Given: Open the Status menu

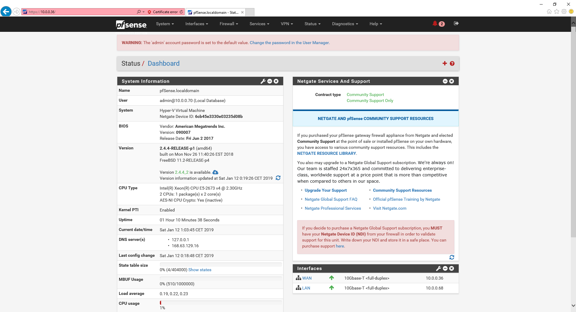Looking at the screenshot, I should pyautogui.click(x=312, y=24).
